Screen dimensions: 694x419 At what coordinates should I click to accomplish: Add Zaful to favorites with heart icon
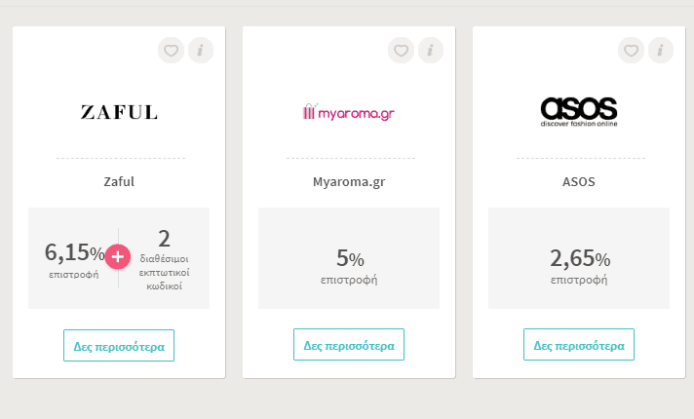tap(171, 51)
